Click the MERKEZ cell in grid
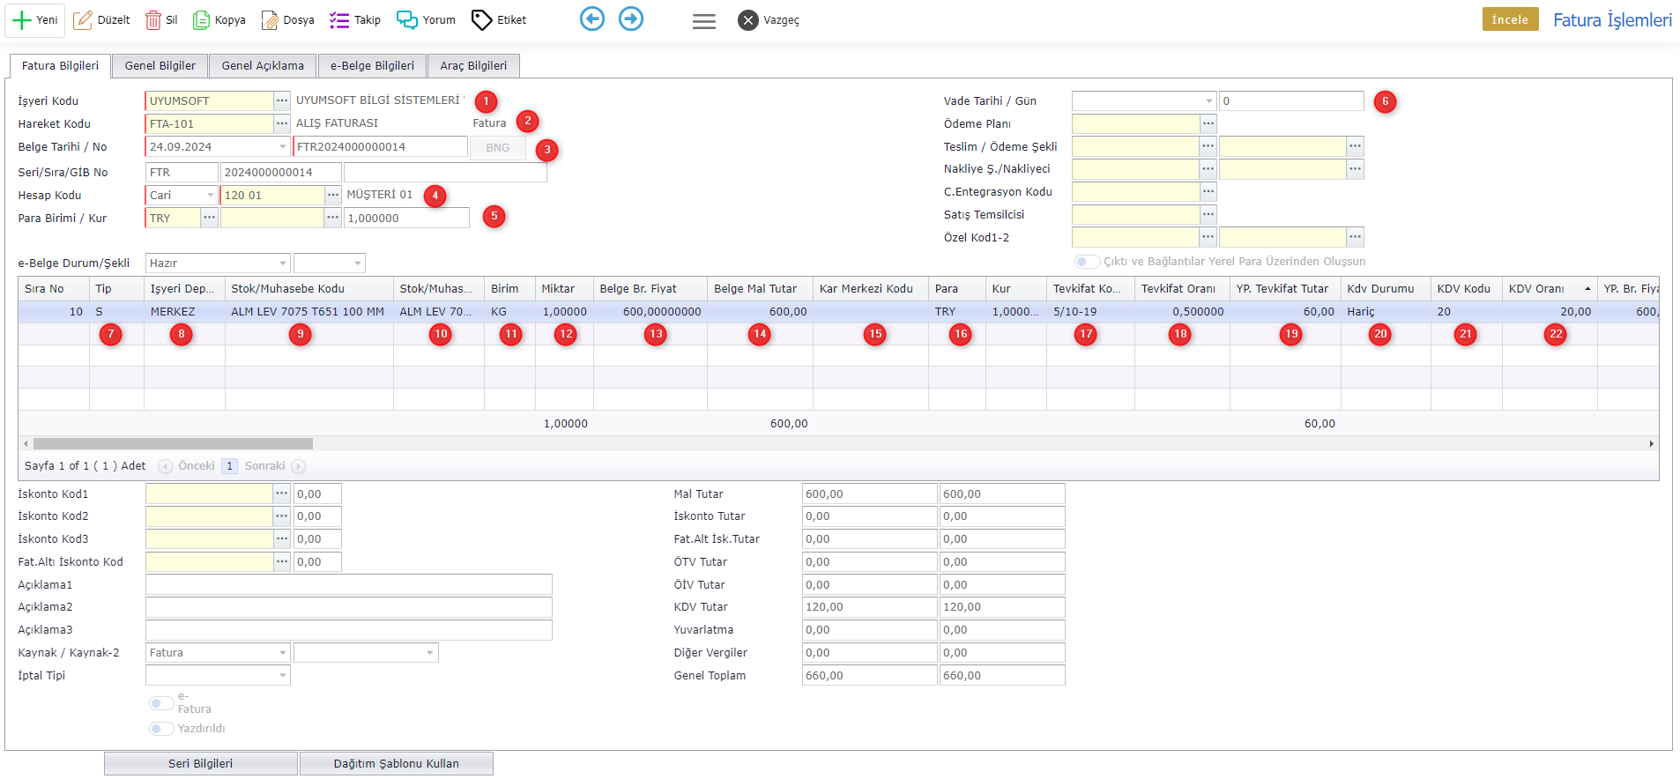The height and width of the screenshot is (779, 1680). pyautogui.click(x=184, y=312)
